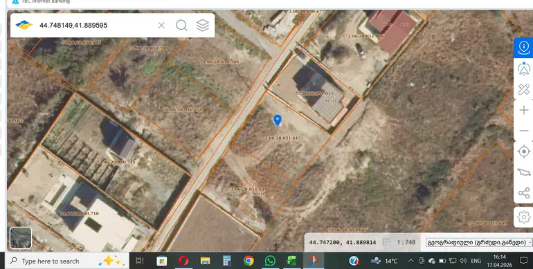This screenshot has width=533, height=269.
Task: Open Task View from taskbar
Action: 140,261
